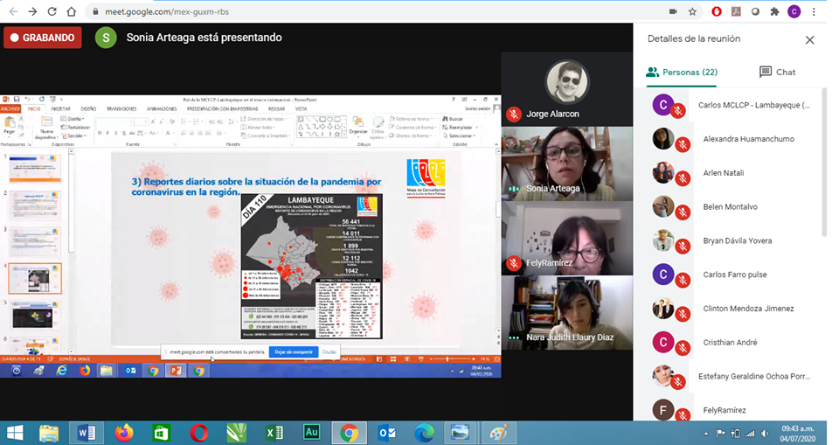
Task: Click 'Dejar de compartir' to stop sharing
Action: click(x=293, y=351)
